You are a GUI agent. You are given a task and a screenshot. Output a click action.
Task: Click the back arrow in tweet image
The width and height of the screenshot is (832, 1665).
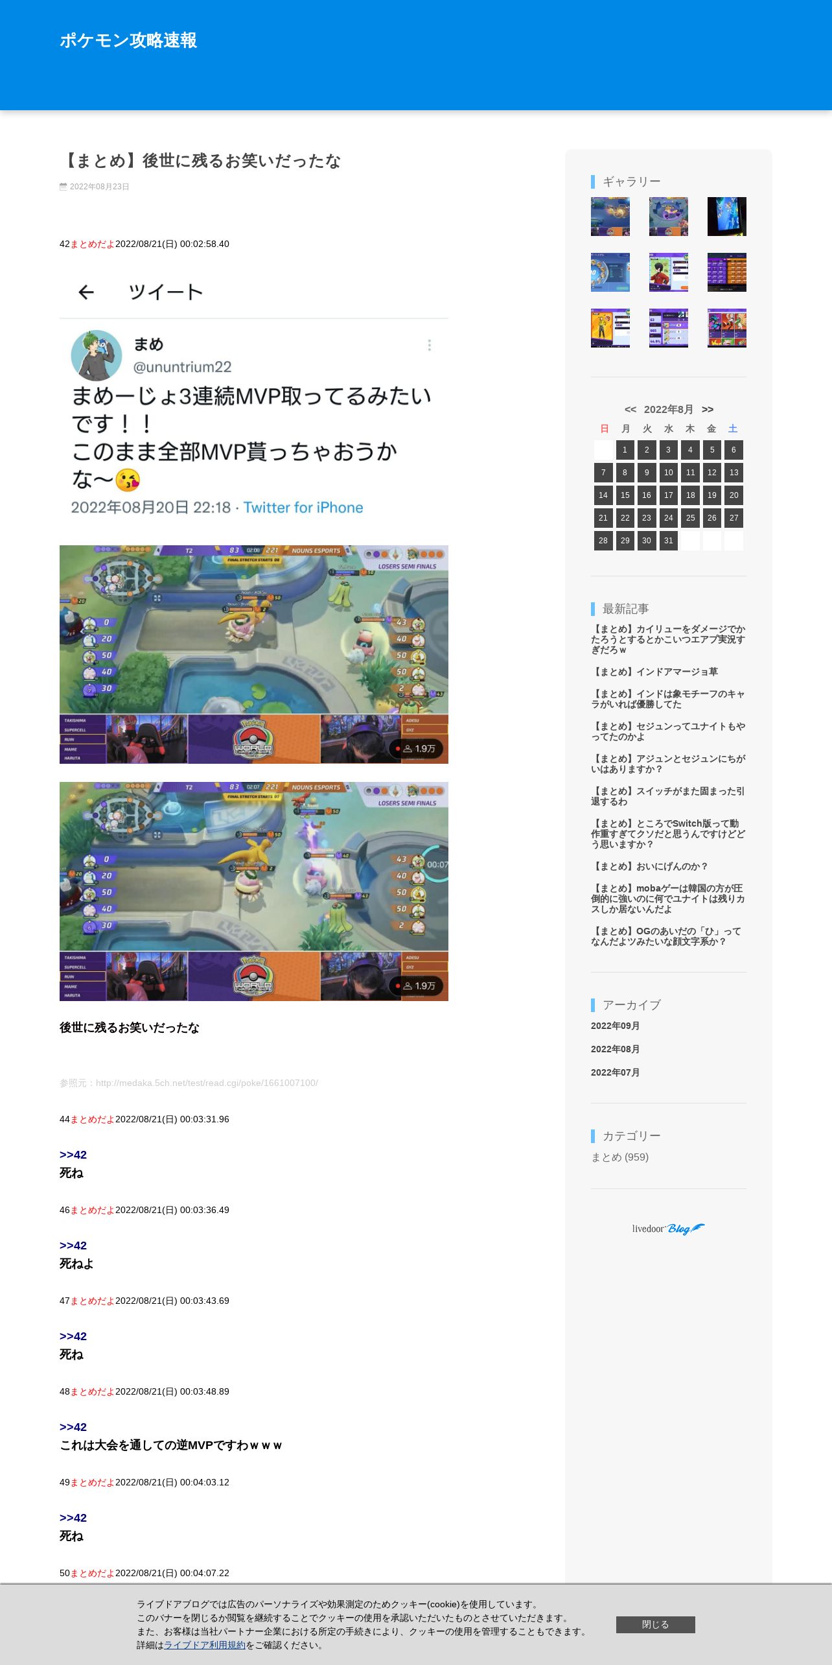click(86, 292)
